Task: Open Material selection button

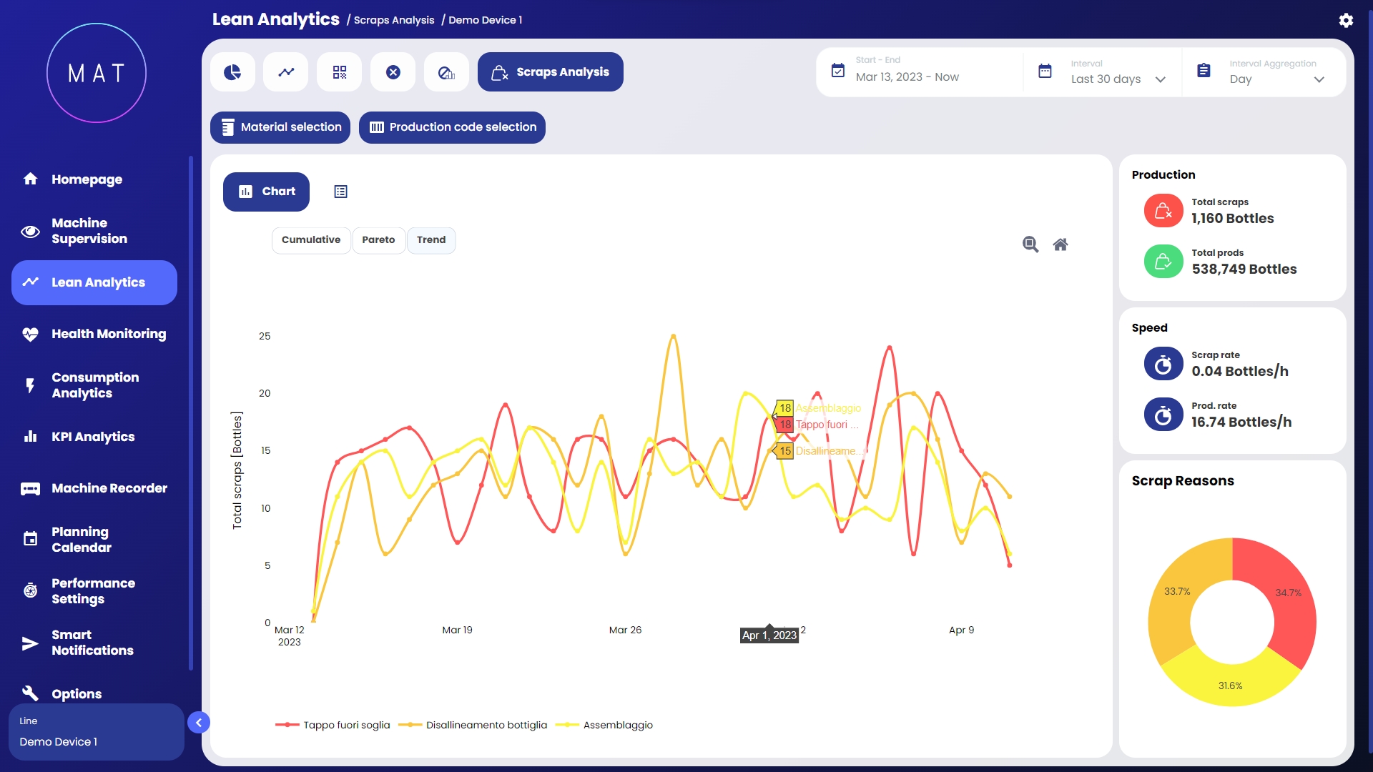Action: pos(280,127)
